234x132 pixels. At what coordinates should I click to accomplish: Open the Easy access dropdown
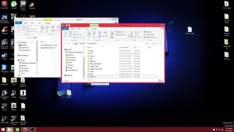(120, 34)
